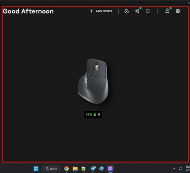190x173 pixels.
Task: Open the settings gear icon
Action: tap(178, 11)
